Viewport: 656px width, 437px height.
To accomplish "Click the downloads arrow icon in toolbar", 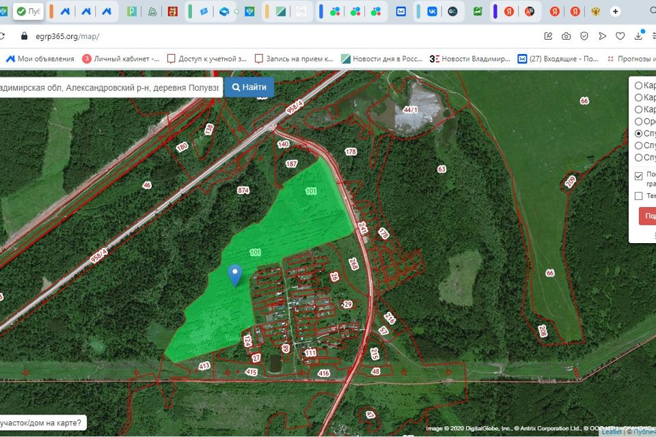I will [639, 36].
